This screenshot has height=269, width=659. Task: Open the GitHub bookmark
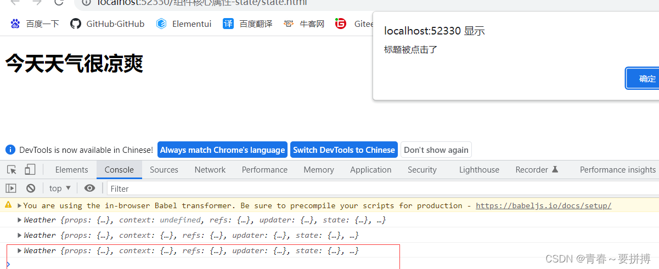[x=108, y=24]
